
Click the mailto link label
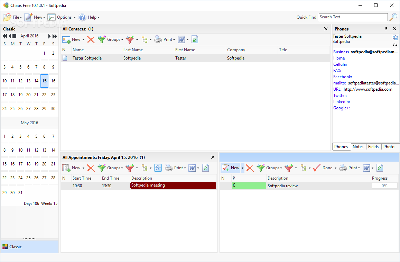339,83
